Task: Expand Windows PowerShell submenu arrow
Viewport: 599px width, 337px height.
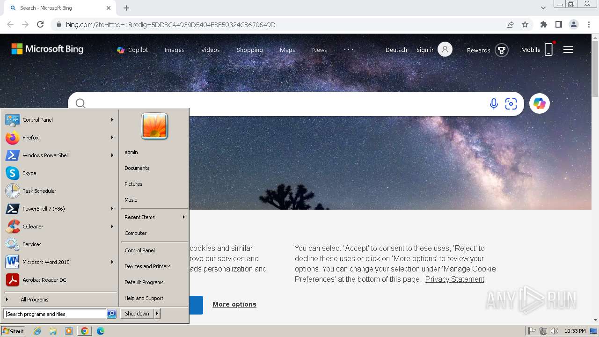Action: (x=112, y=155)
